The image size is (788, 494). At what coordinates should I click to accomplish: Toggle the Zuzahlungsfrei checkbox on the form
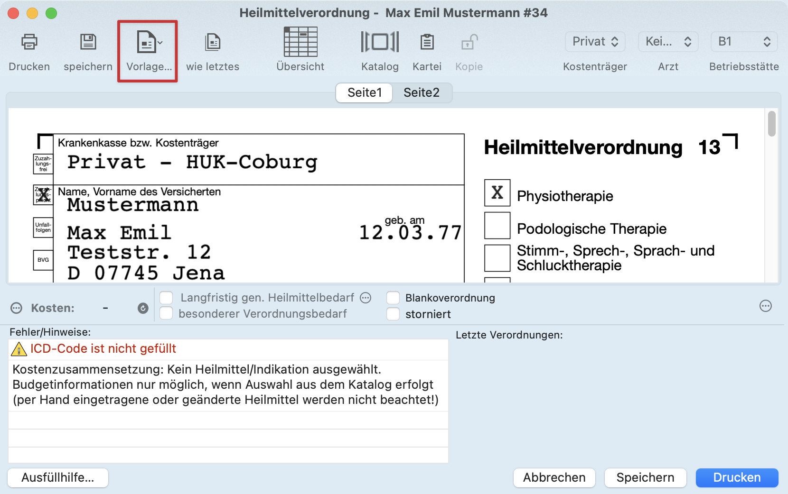point(43,164)
